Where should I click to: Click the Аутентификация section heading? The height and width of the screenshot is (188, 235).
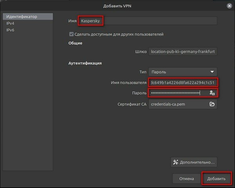[x=85, y=63]
